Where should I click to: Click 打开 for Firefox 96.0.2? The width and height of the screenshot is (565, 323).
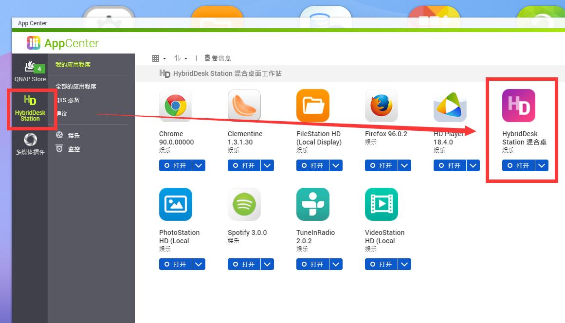point(381,166)
